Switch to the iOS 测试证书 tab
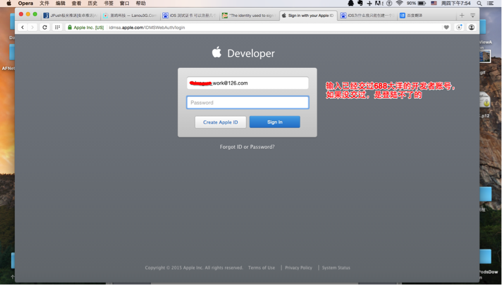 [x=190, y=15]
